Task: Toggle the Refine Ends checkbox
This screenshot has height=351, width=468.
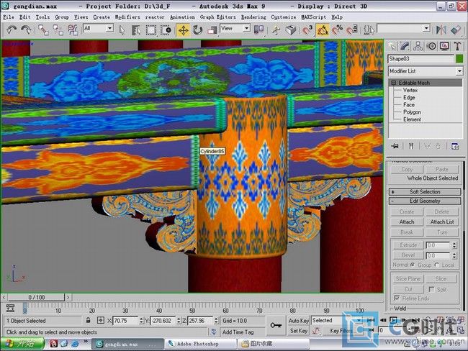Action: point(397,298)
